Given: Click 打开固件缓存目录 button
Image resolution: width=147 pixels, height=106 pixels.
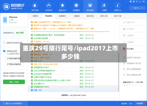Looking at the screenshot, I should [x=14, y=59].
